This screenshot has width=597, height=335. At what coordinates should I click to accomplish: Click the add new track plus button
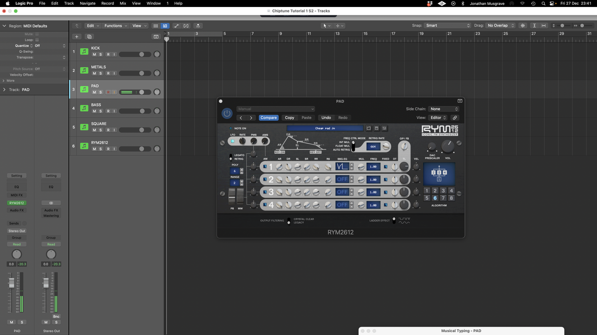77,37
